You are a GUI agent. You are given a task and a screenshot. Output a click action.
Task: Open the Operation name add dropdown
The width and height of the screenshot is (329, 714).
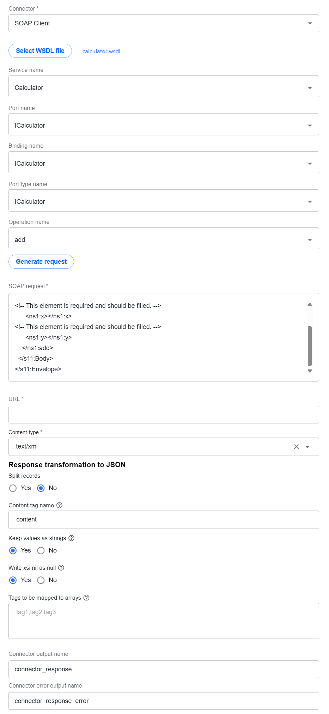click(164, 238)
